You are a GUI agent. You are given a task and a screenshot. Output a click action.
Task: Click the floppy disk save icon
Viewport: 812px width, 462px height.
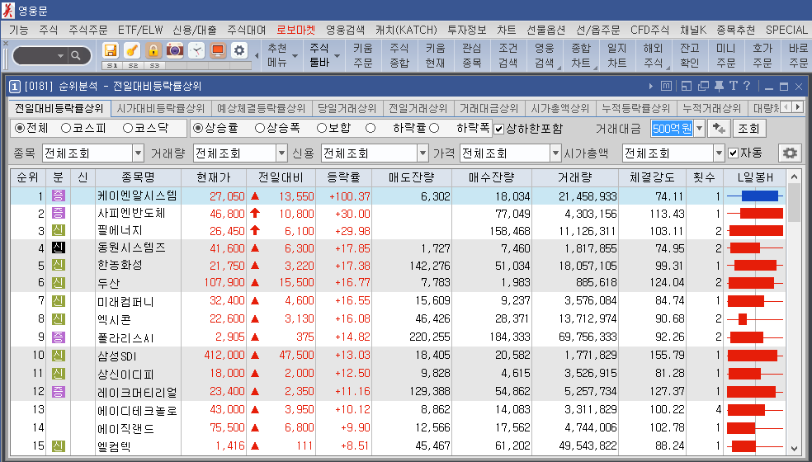pyautogui.click(x=111, y=51)
